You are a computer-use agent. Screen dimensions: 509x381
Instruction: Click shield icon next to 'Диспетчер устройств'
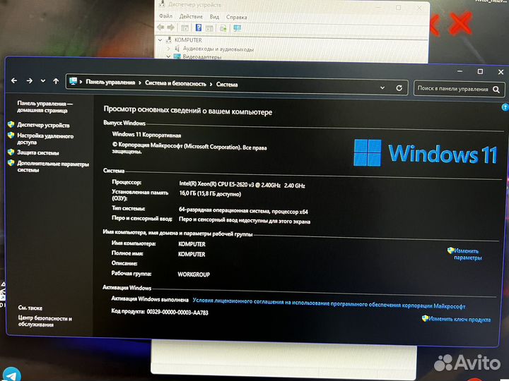(11, 124)
